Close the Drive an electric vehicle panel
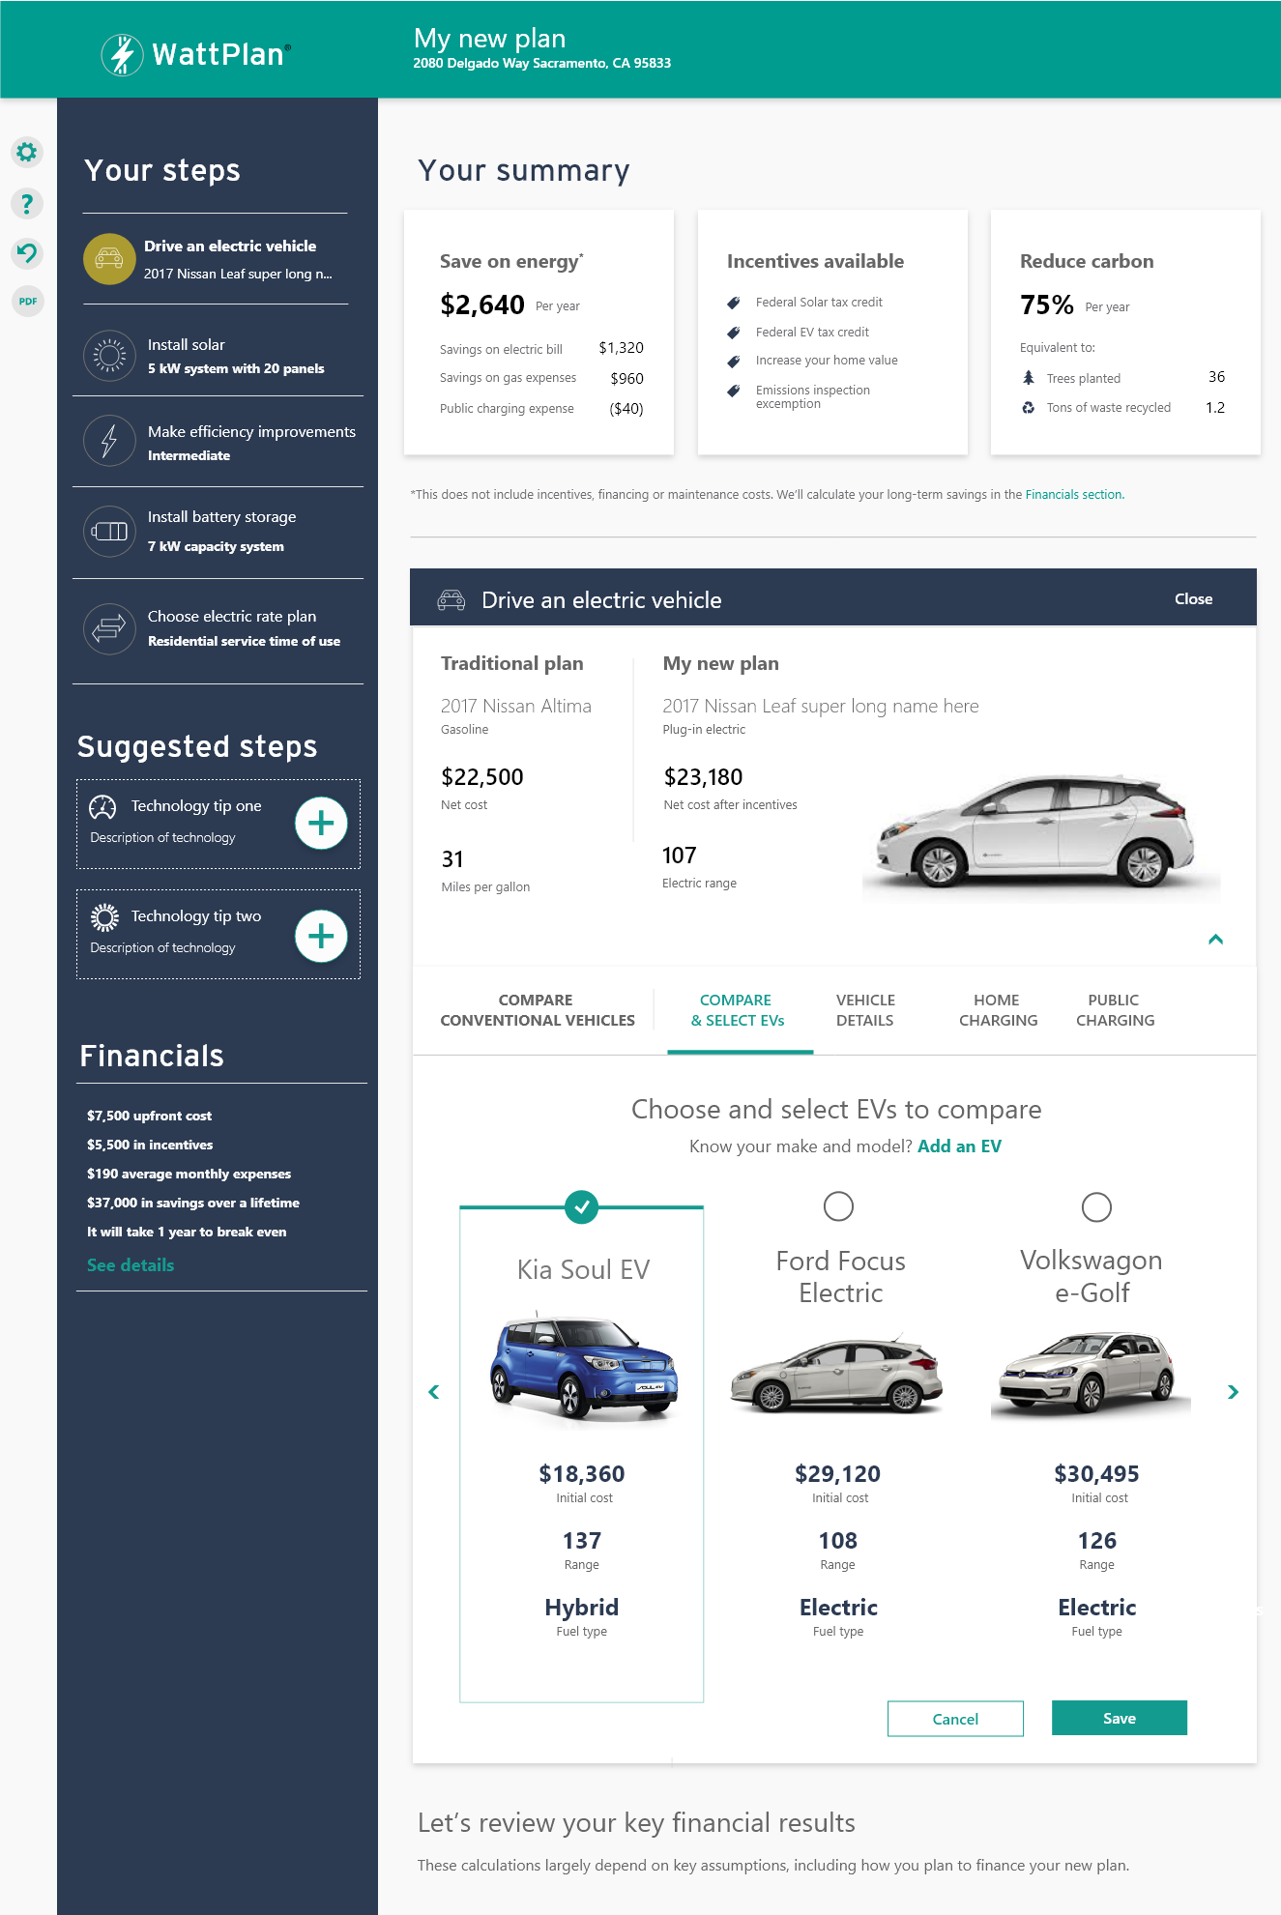1281x1915 pixels. [x=1193, y=599]
